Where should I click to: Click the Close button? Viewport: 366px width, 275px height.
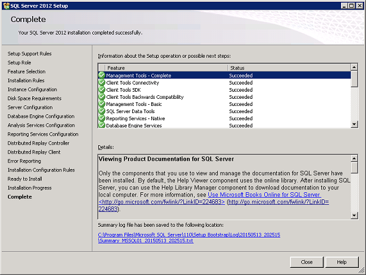point(306,262)
